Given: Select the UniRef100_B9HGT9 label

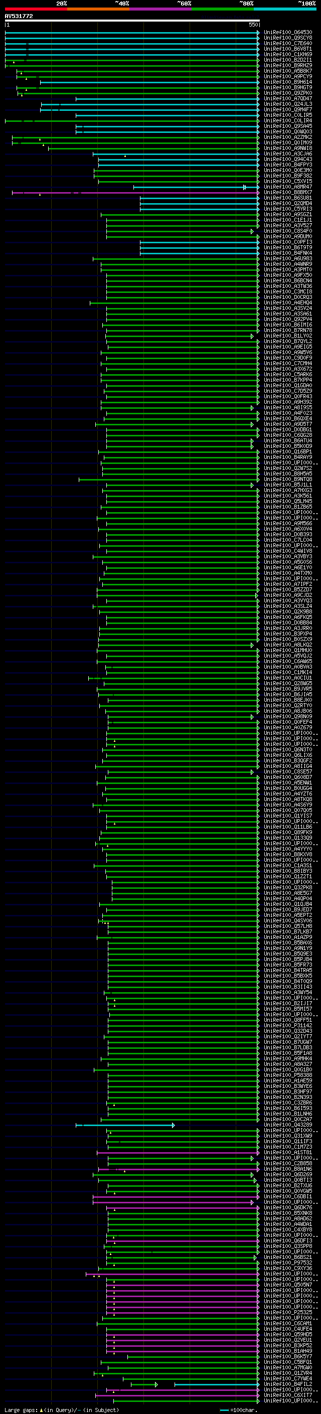Looking at the screenshot, I should [x=288, y=87].
